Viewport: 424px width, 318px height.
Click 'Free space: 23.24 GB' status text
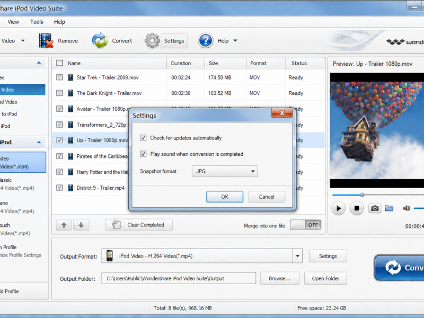click(x=322, y=308)
